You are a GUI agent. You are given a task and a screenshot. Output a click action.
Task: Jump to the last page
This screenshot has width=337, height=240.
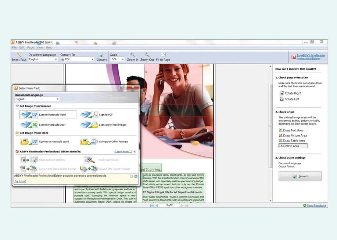[186, 205]
